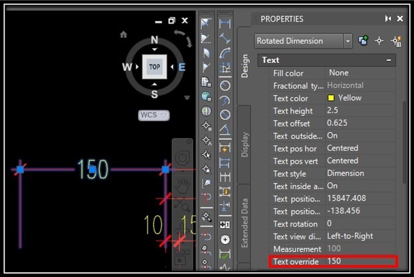Click the S compass direction on ViewCube
Screen dimensions: 414x277
154,94
